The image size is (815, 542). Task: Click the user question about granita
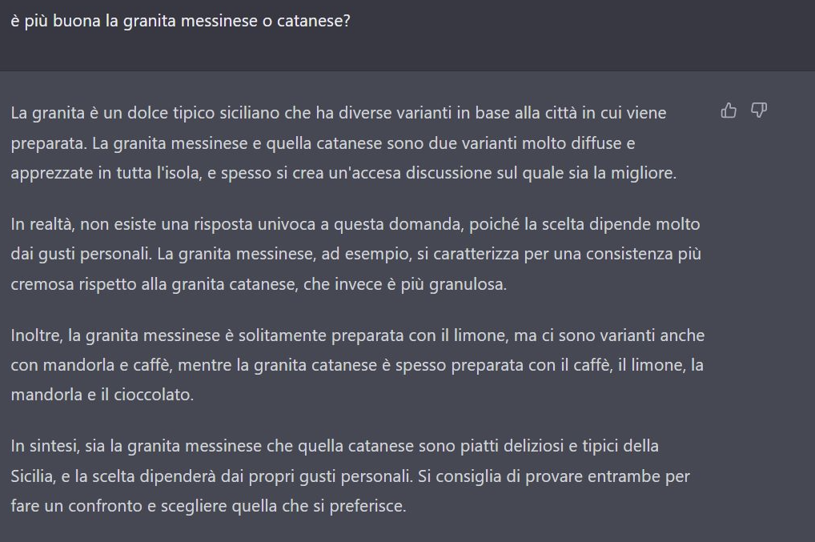[180, 22]
